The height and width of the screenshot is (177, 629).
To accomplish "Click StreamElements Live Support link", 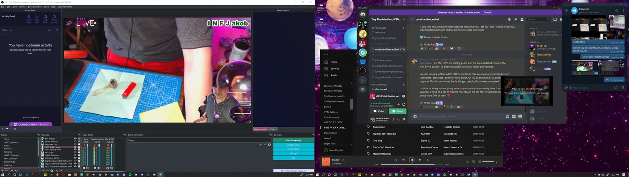I will pyautogui.click(x=293, y=171).
